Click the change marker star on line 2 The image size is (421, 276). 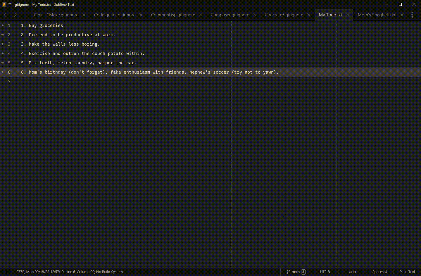click(3, 35)
